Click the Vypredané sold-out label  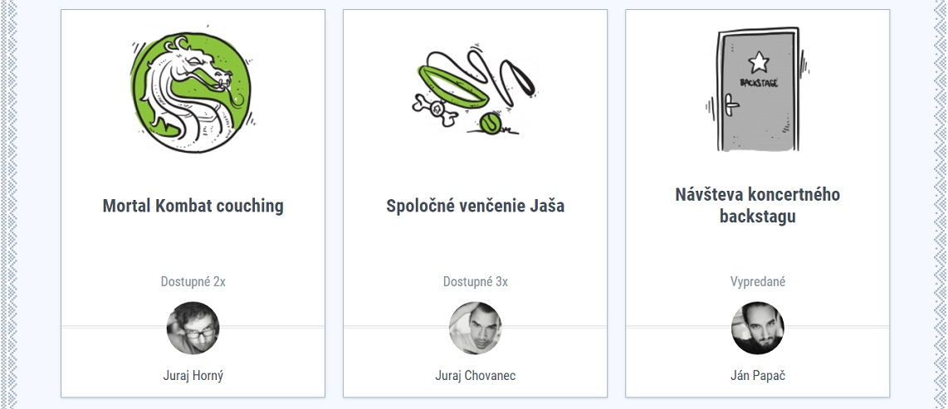pyautogui.click(x=757, y=282)
